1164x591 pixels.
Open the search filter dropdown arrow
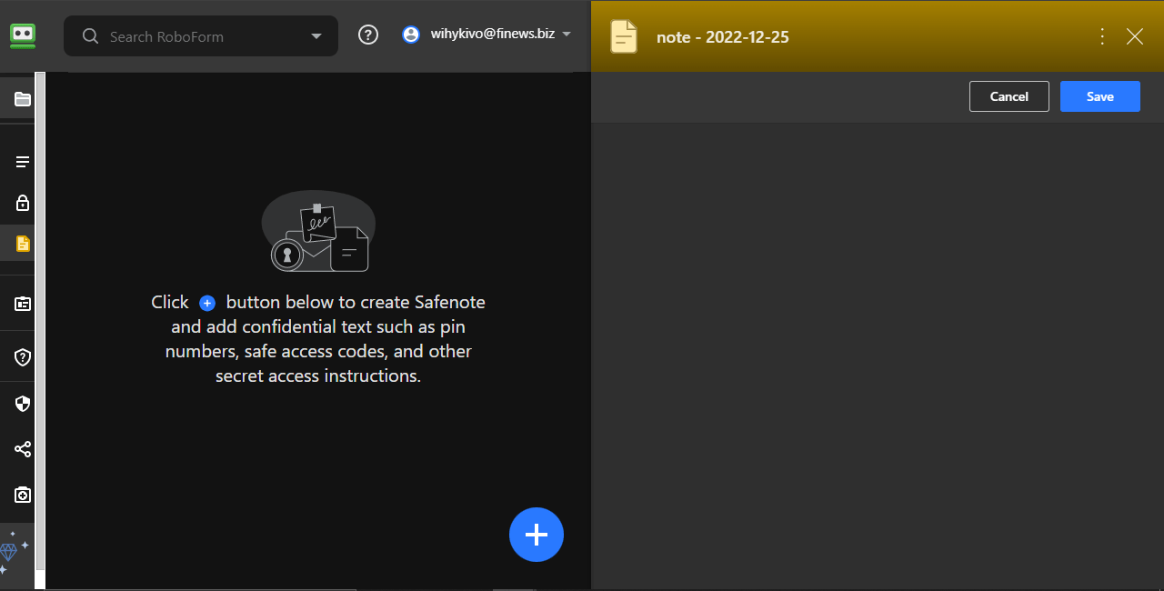tap(316, 35)
